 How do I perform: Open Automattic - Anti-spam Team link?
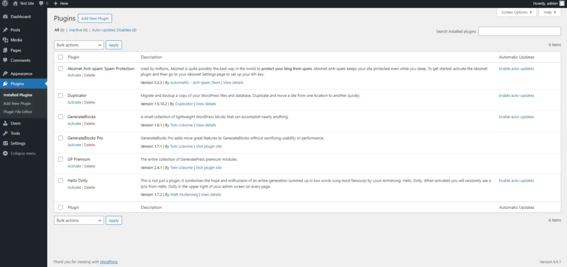coord(195,83)
